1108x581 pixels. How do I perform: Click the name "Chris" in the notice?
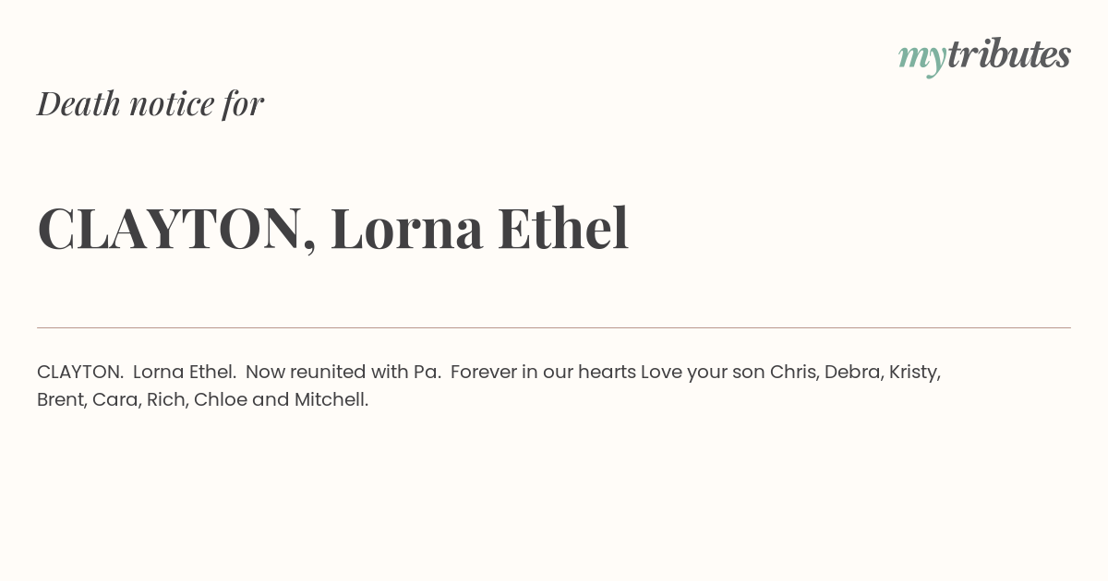pyautogui.click(x=793, y=373)
